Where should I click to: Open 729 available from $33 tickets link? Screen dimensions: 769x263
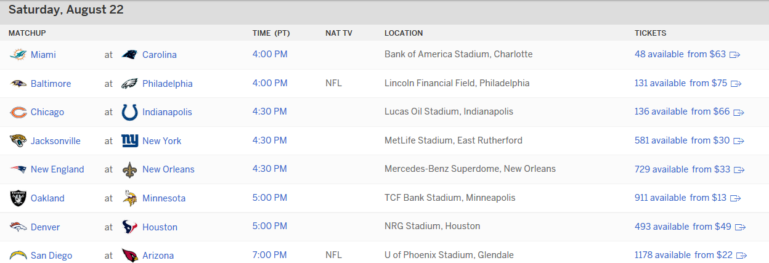pyautogui.click(x=683, y=169)
